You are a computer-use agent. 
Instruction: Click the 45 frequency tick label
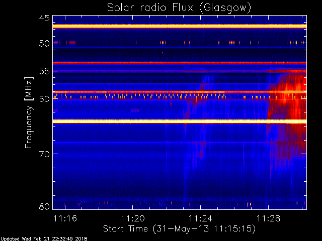pyautogui.click(x=44, y=19)
